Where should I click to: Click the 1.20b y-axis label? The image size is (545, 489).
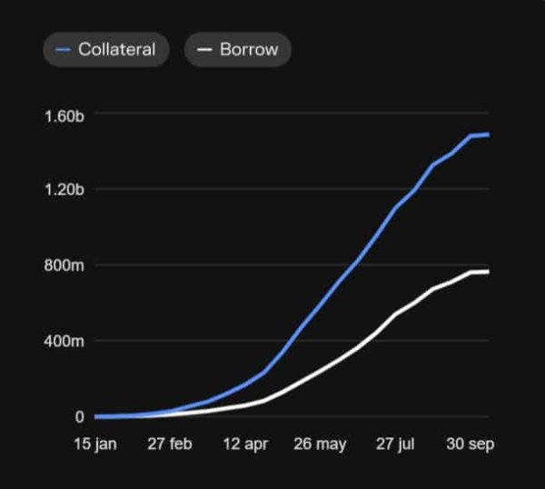64,190
